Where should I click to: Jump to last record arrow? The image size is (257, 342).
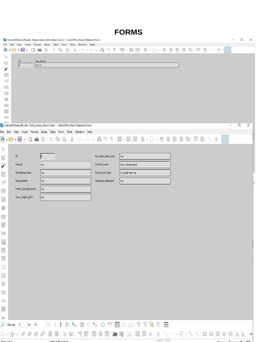click(x=67, y=325)
